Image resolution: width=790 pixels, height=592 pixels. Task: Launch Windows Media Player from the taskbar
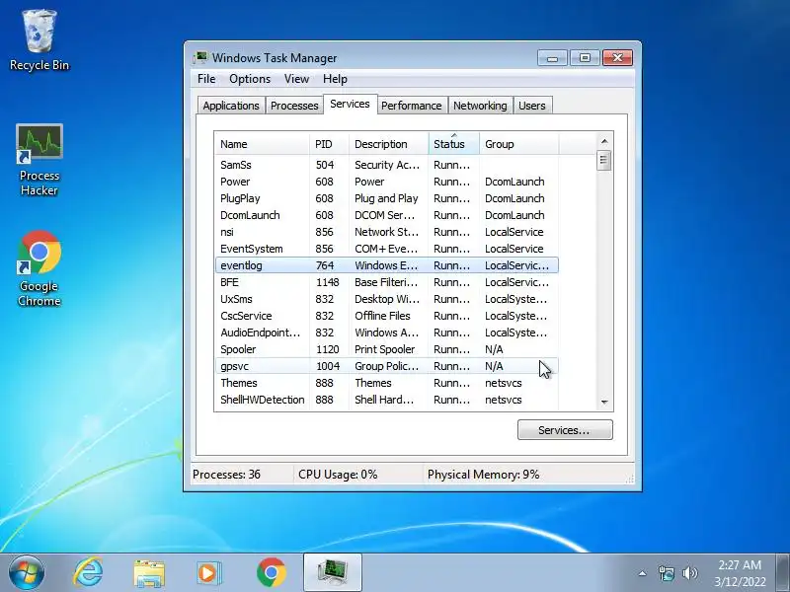click(x=208, y=573)
